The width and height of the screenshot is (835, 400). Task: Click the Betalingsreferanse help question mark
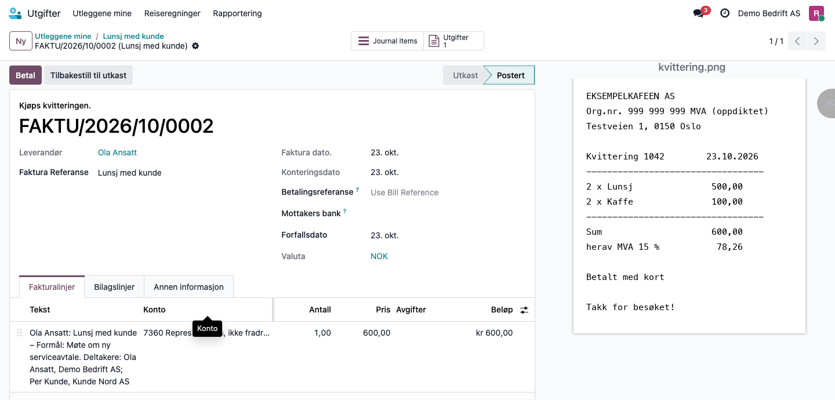pyautogui.click(x=357, y=190)
